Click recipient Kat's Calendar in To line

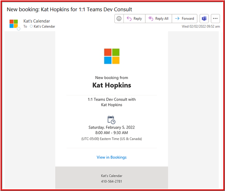(x=44, y=26)
